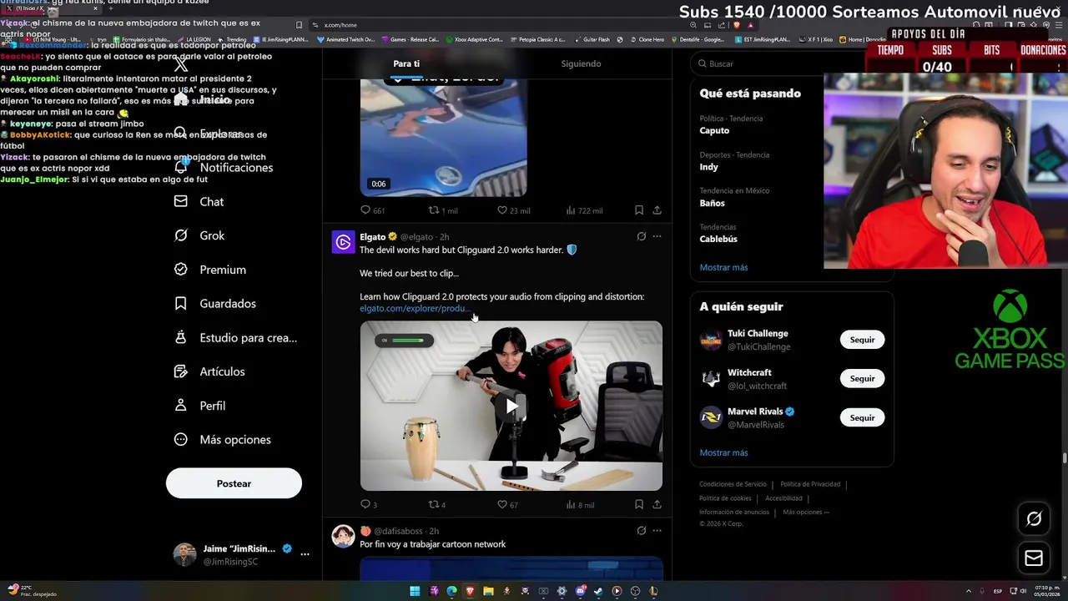1068x601 pixels.
Task: Open Premium badge icon in sidebar
Action: tap(180, 270)
